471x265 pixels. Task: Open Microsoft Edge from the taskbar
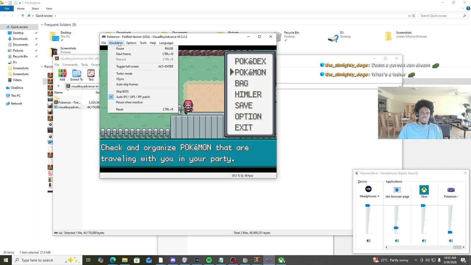point(113,260)
